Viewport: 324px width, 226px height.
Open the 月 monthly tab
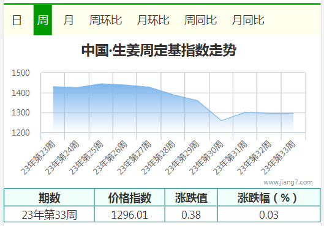pos(69,20)
